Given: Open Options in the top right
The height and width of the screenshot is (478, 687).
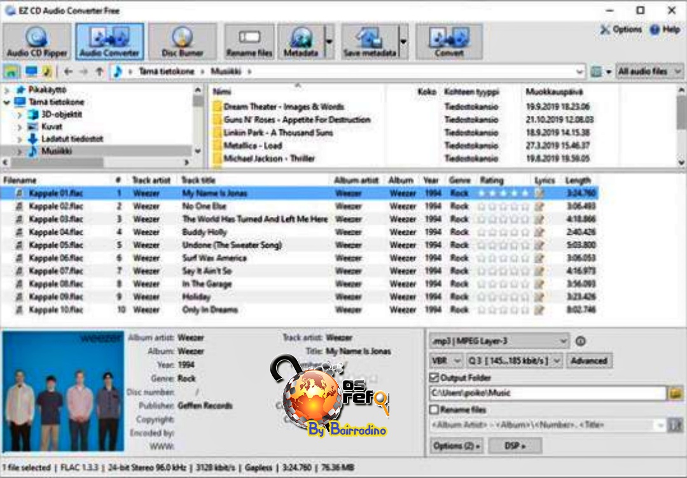Looking at the screenshot, I should click(621, 29).
